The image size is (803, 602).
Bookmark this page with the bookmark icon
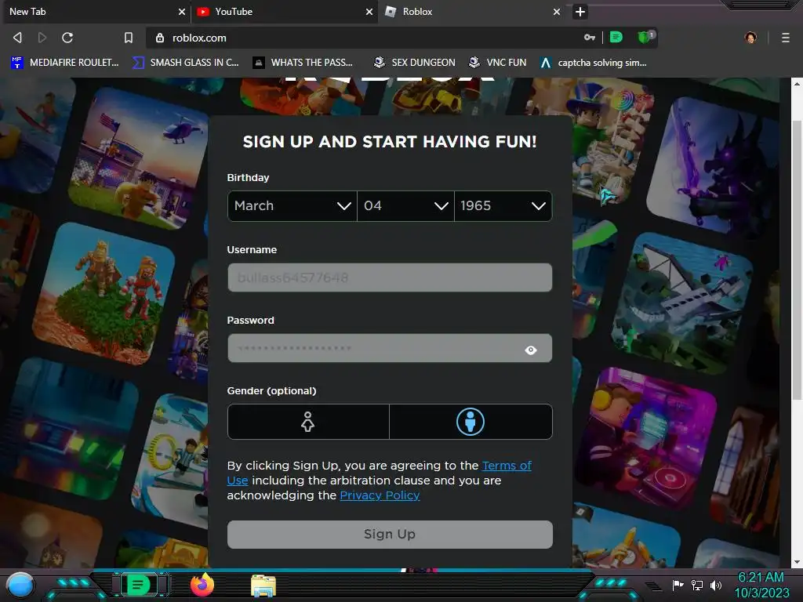pos(129,38)
